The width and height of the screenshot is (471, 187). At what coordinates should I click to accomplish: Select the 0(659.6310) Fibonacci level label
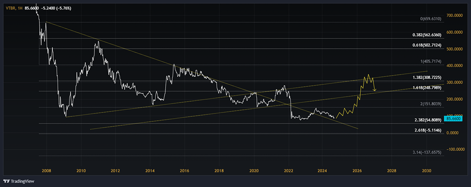(430, 19)
